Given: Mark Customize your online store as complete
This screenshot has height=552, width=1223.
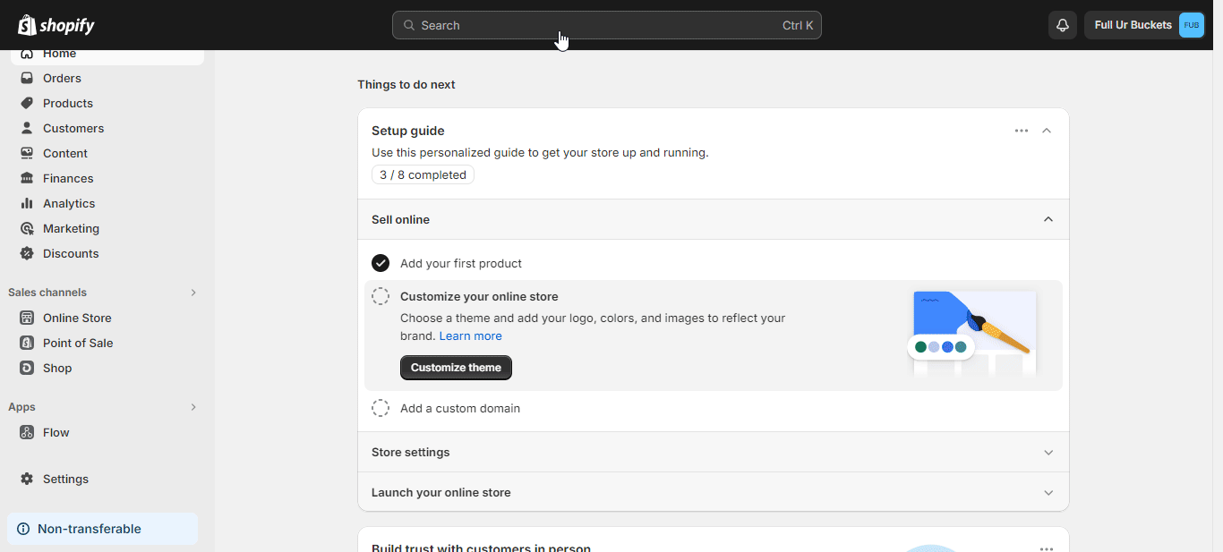Looking at the screenshot, I should (381, 295).
